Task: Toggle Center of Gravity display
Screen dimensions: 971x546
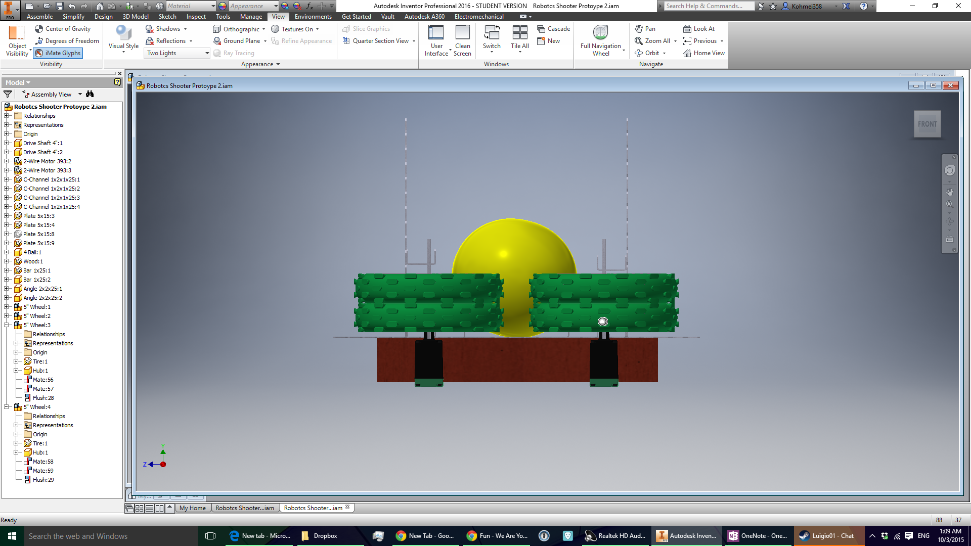Action: click(x=63, y=29)
